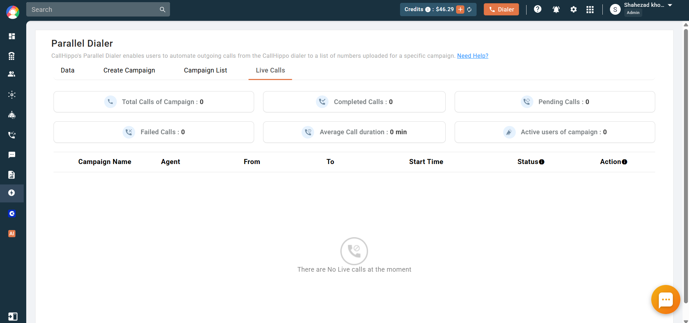The height and width of the screenshot is (323, 689).
Task: Open the SMS messages sidebar icon
Action: point(12,155)
